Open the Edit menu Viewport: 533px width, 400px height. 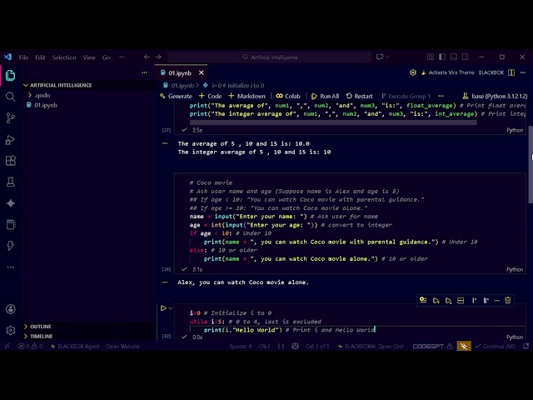coord(40,57)
